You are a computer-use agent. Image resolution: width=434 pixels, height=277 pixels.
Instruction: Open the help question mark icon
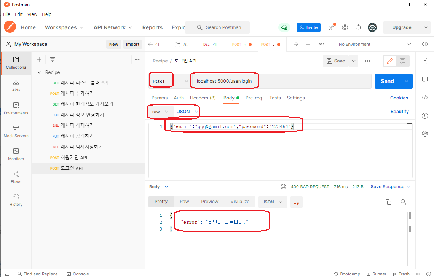tap(428, 274)
